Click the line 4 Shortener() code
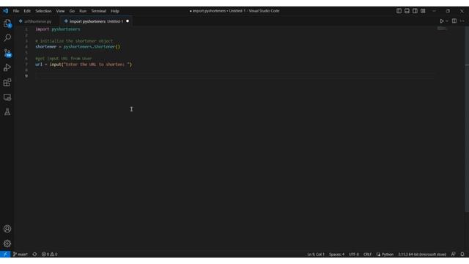469x264 pixels. pyautogui.click(x=107, y=47)
